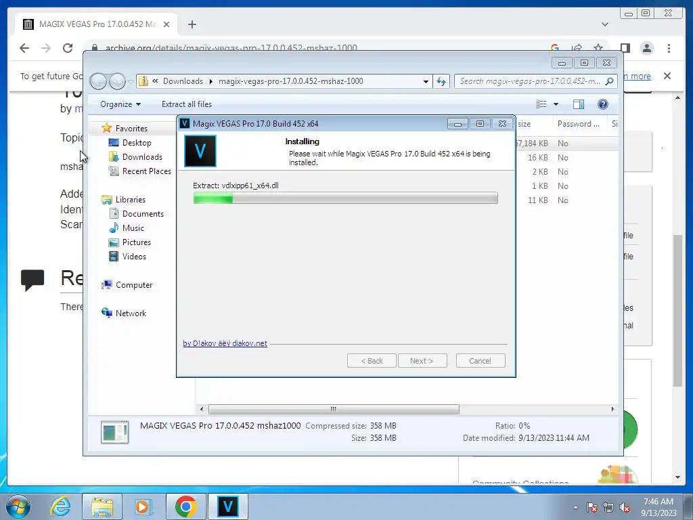Viewport: 693px width, 520px height.
Task: Click the installer's green progress bar
Action: [345, 198]
